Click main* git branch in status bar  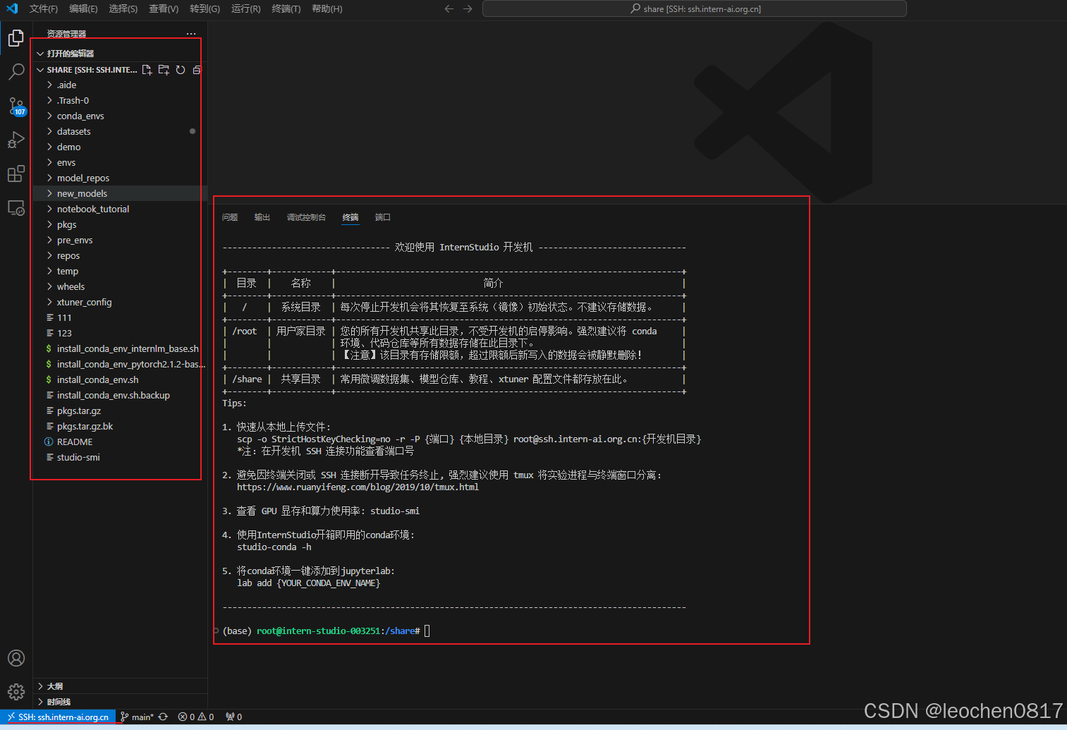tap(137, 717)
